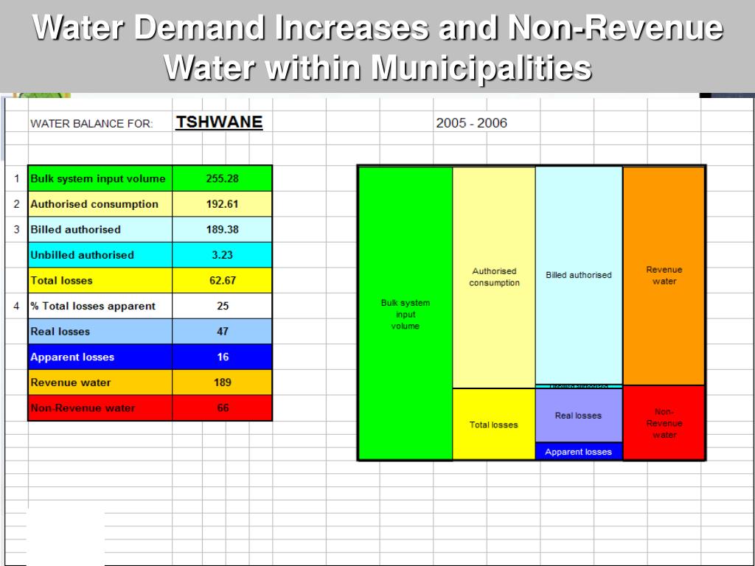Image resolution: width=755 pixels, height=566 pixels.
Task: Click the value 47
Action: (x=223, y=332)
